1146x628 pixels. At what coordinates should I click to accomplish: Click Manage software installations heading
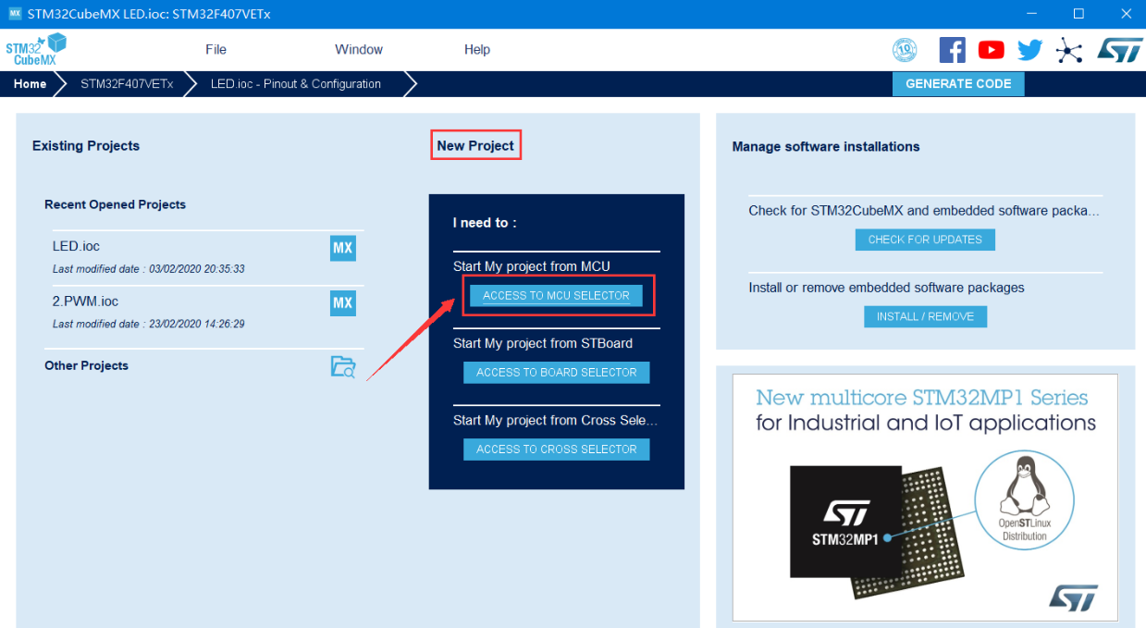point(826,146)
